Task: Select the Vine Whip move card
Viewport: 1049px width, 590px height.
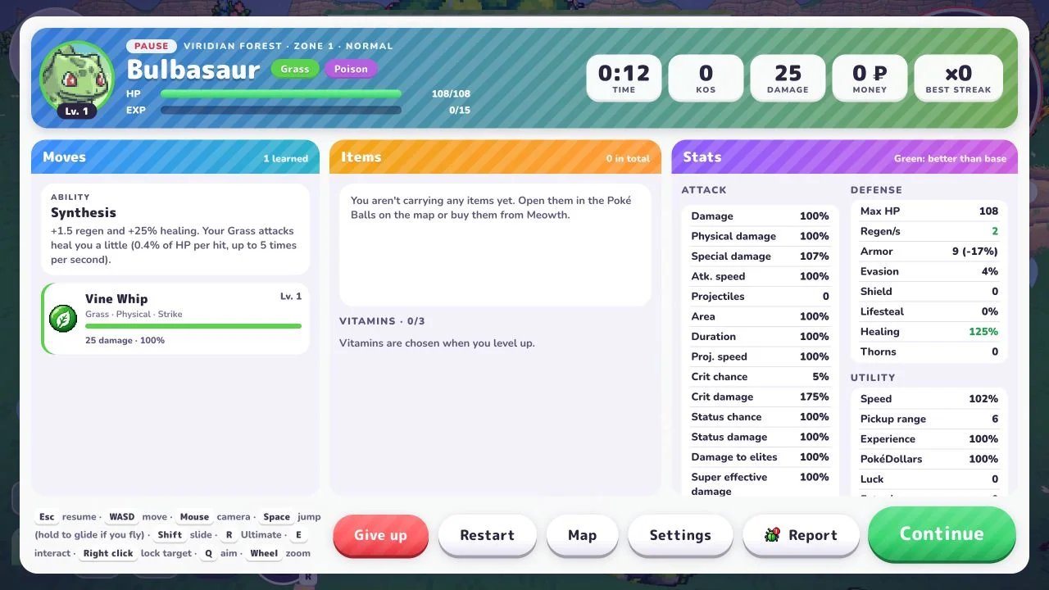Action: [175, 319]
